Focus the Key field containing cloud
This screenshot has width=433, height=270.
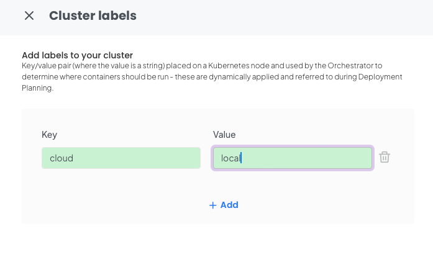click(121, 158)
